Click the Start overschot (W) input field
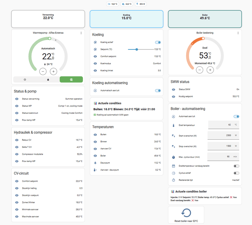Viewport: 252px width, 225px height. click(223, 136)
